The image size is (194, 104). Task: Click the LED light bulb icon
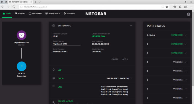(x=54, y=70)
